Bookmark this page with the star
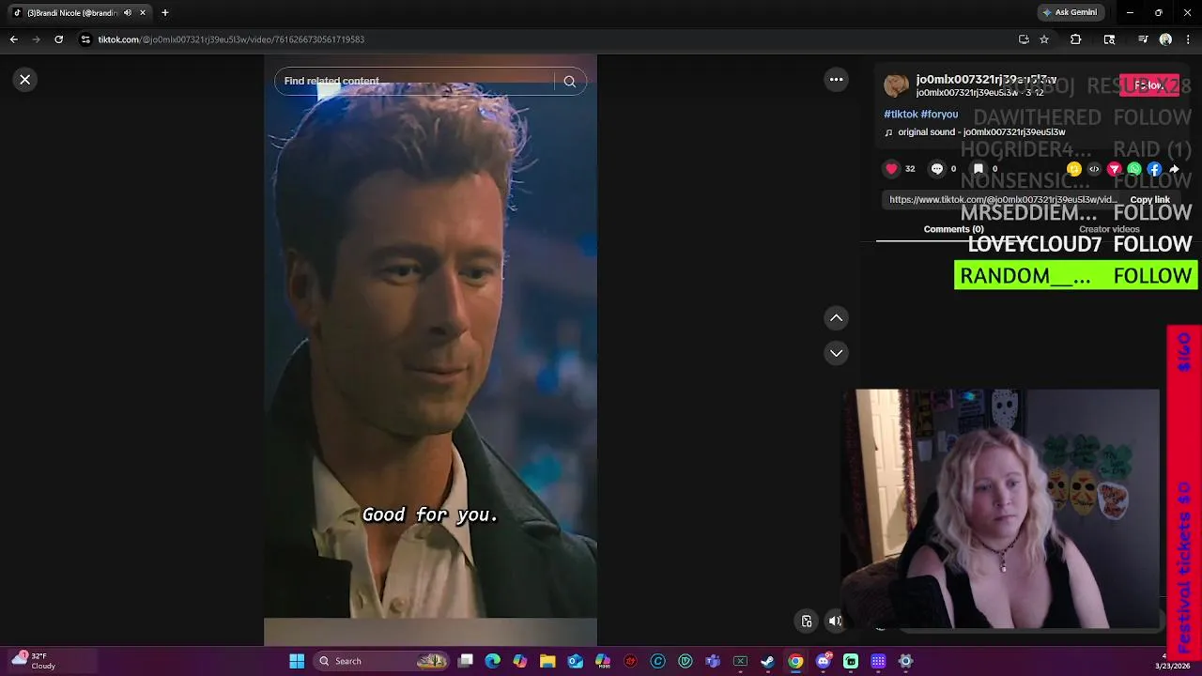The height and width of the screenshot is (676, 1202). click(x=1044, y=39)
